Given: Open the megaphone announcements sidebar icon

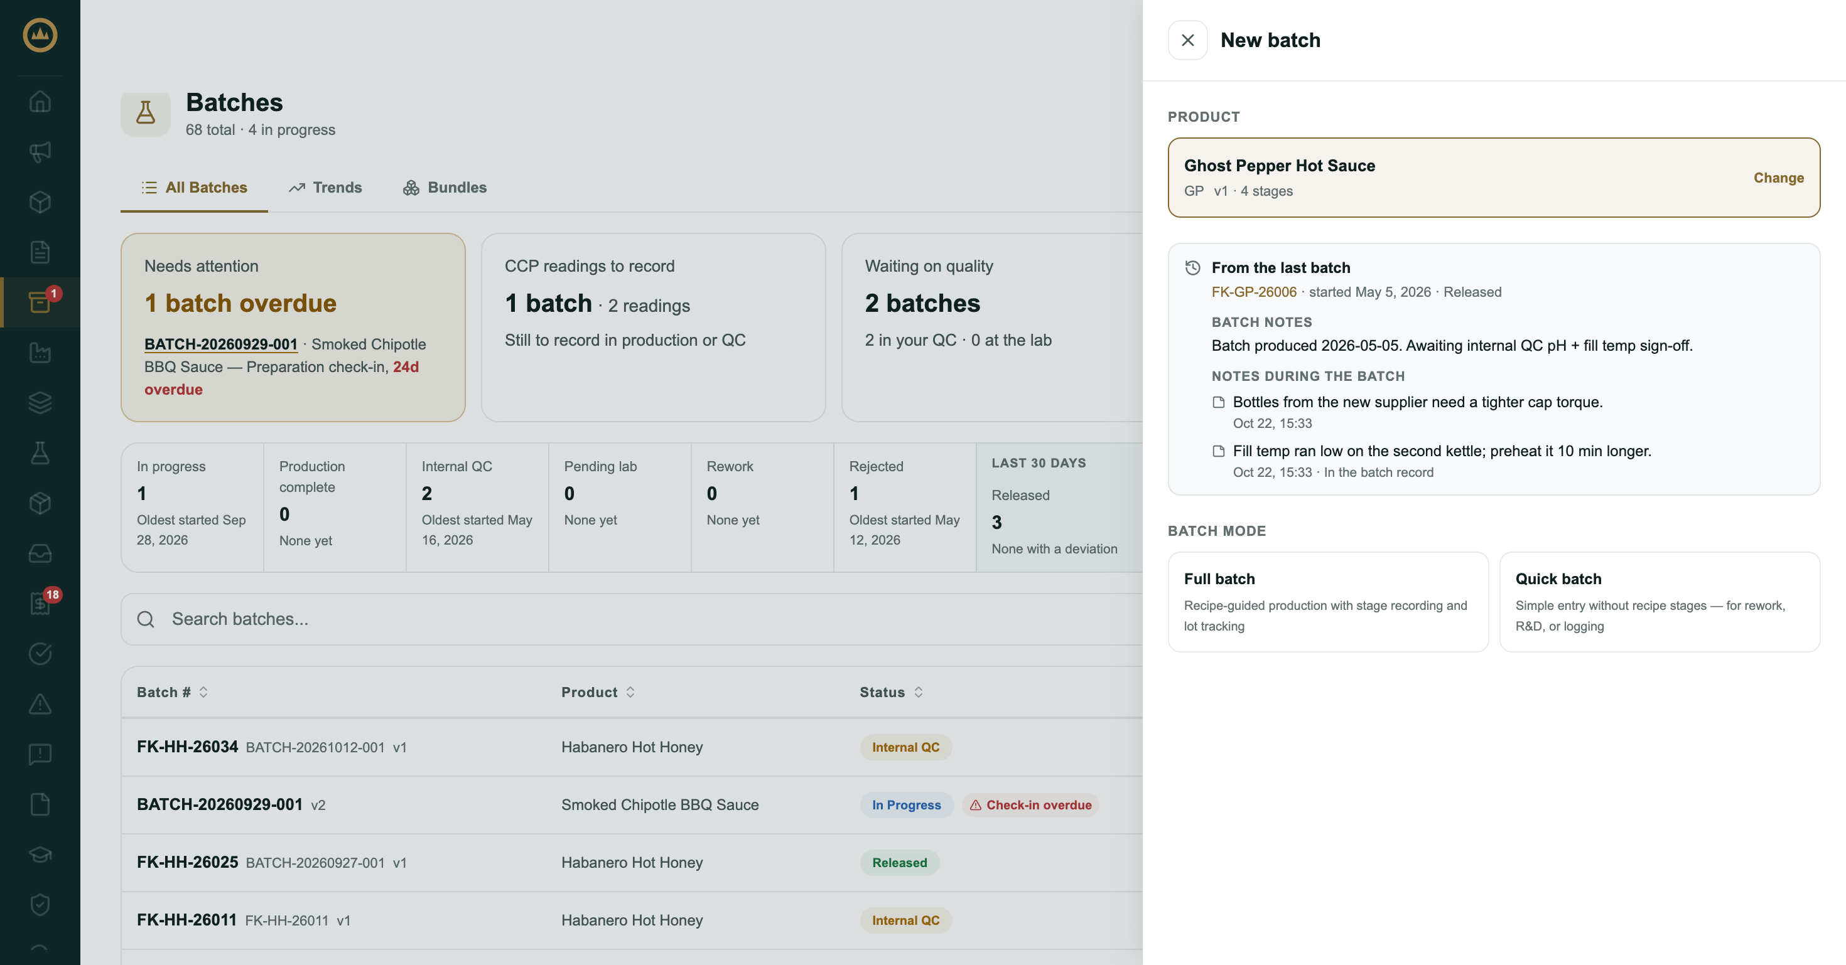Looking at the screenshot, I should pos(40,151).
